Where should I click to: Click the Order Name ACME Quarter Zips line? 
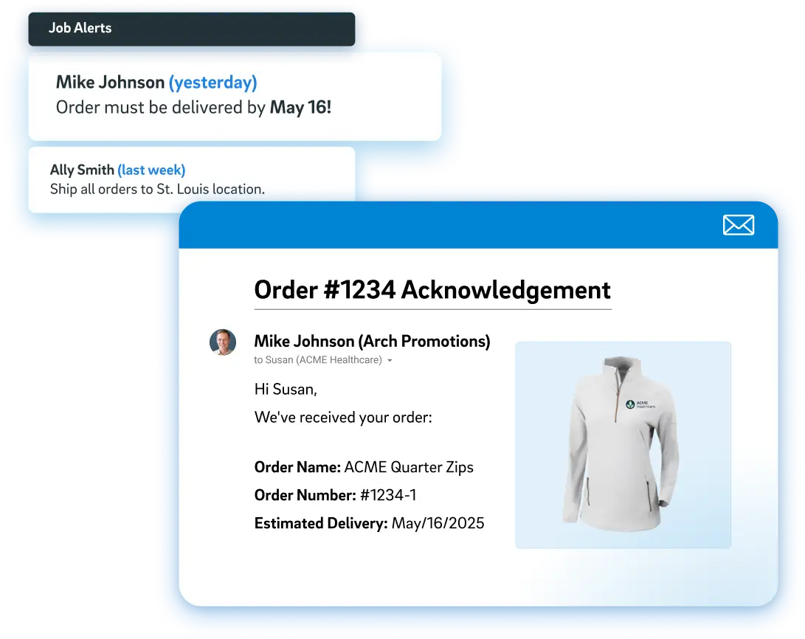364,468
